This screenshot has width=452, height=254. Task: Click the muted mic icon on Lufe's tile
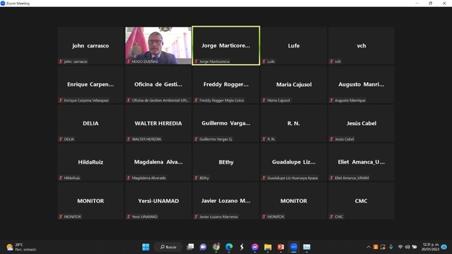[x=263, y=62]
